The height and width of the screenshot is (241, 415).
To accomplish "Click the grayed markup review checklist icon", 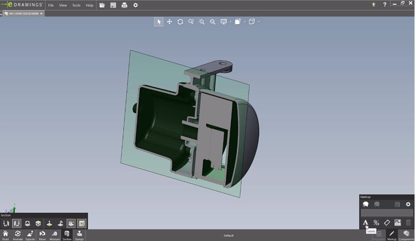I will pos(397,204).
